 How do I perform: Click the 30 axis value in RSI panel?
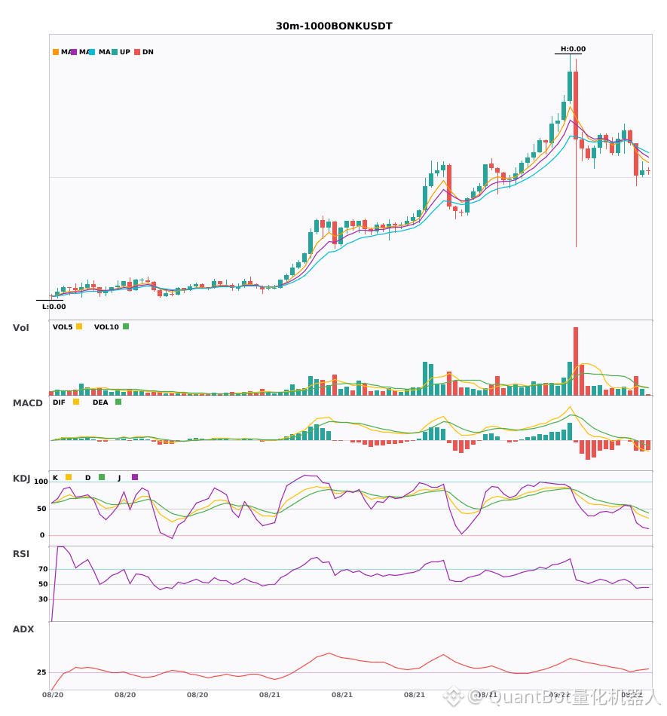(43, 599)
